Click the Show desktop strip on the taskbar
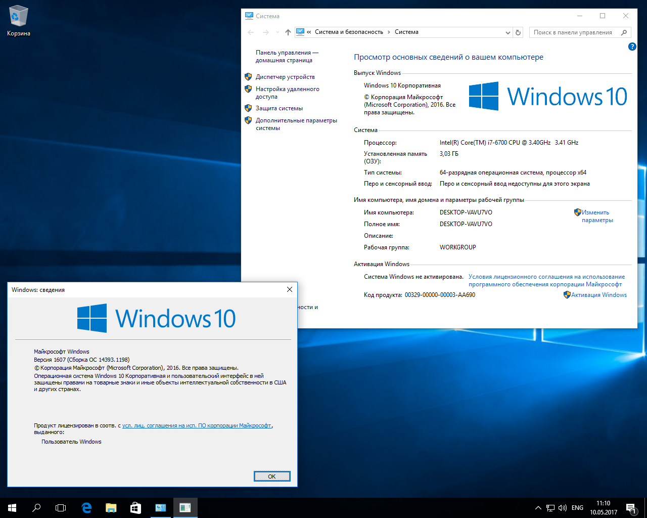The height and width of the screenshot is (518, 647). (645, 508)
